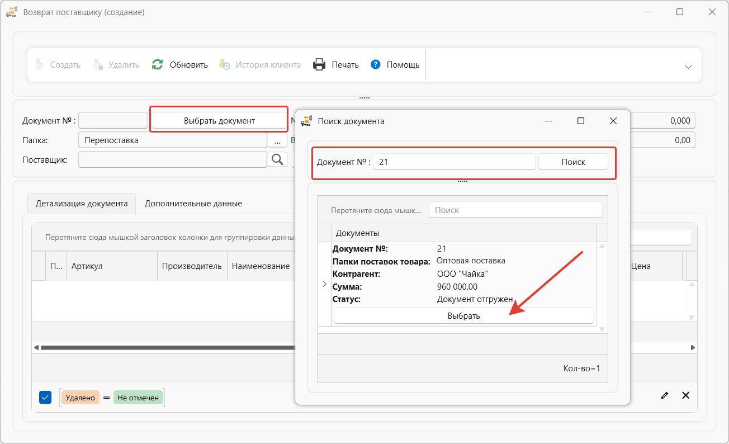Viewport: 729px width, 444px height.
Task: Click the Выбрать button for document 21
Action: (463, 315)
